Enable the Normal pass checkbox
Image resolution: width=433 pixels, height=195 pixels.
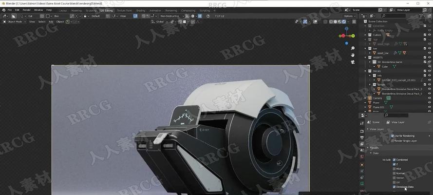[394, 173]
